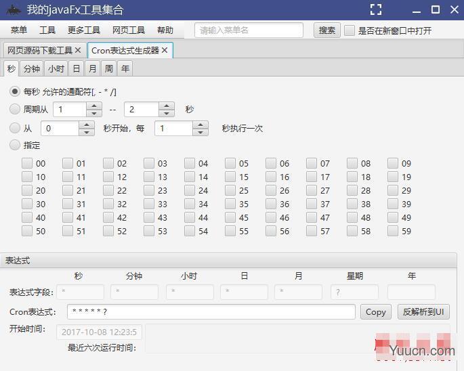Tick the 36 second checkbox
Image resolution: width=464 pixels, height=371 pixels.
click(x=271, y=204)
